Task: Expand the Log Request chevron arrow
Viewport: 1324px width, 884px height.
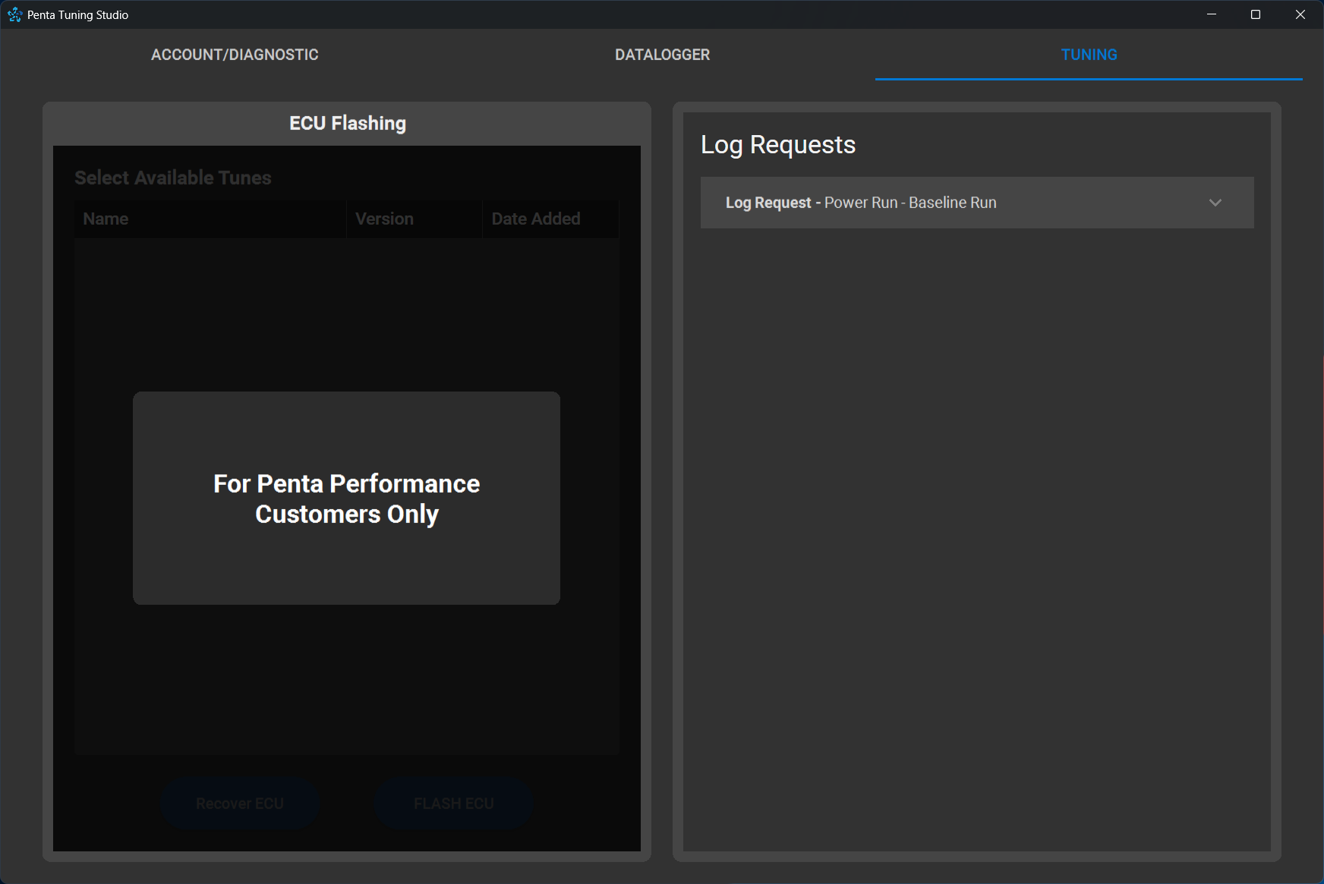Action: click(x=1215, y=203)
